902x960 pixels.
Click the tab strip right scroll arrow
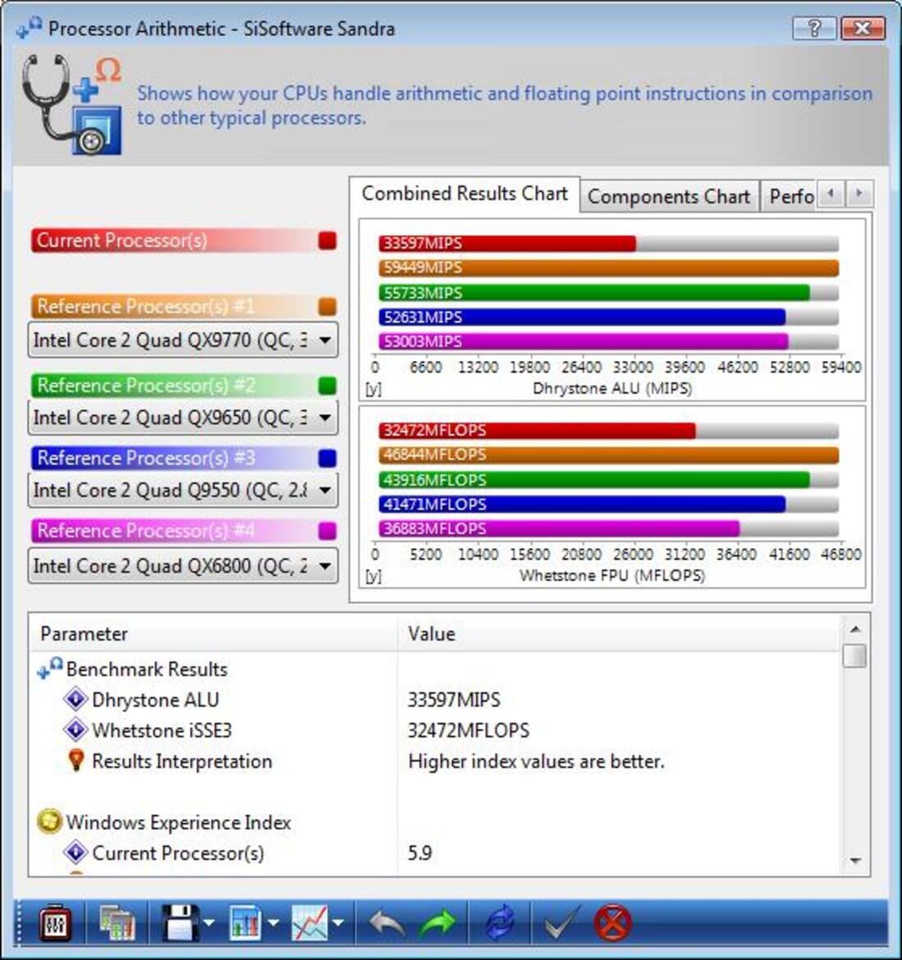(x=859, y=194)
